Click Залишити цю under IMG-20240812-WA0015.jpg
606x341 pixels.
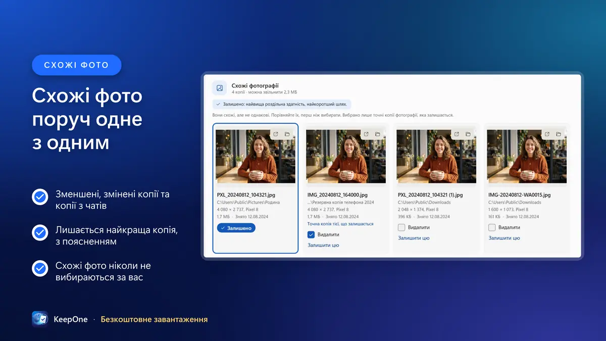click(504, 238)
